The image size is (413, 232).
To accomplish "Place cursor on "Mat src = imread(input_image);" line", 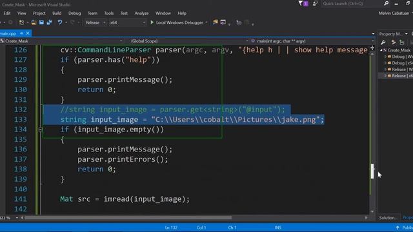I will click(125, 199).
